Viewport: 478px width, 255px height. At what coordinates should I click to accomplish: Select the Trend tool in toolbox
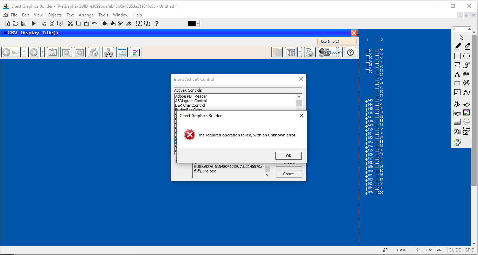click(x=457, y=92)
